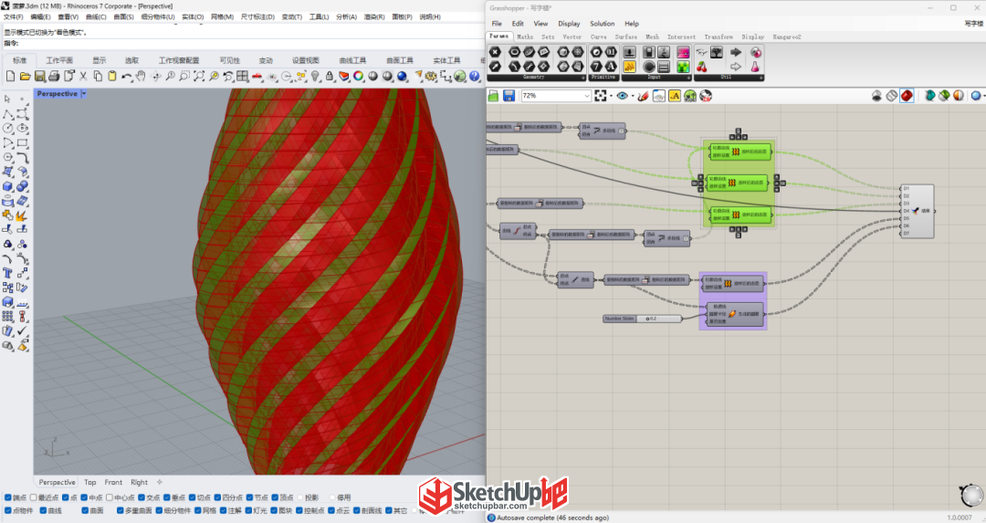Viewport: 986px width, 523px height.
Task: Expand the Geometry panel with its plus
Action: [582, 78]
